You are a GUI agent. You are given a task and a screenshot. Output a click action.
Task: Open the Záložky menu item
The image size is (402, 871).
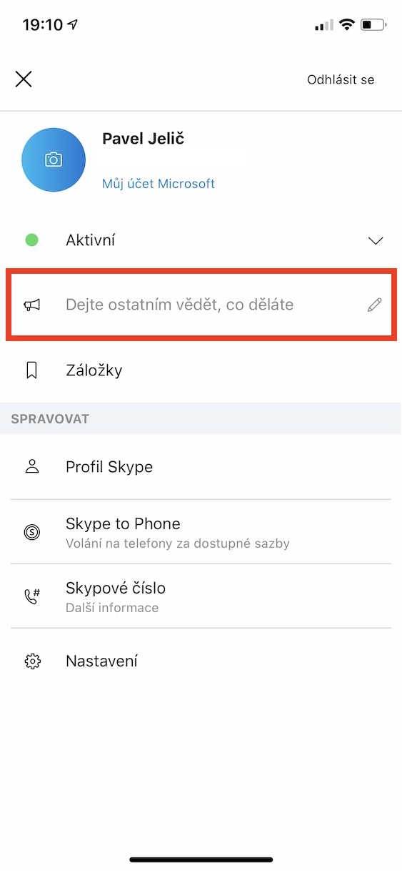coord(201,370)
